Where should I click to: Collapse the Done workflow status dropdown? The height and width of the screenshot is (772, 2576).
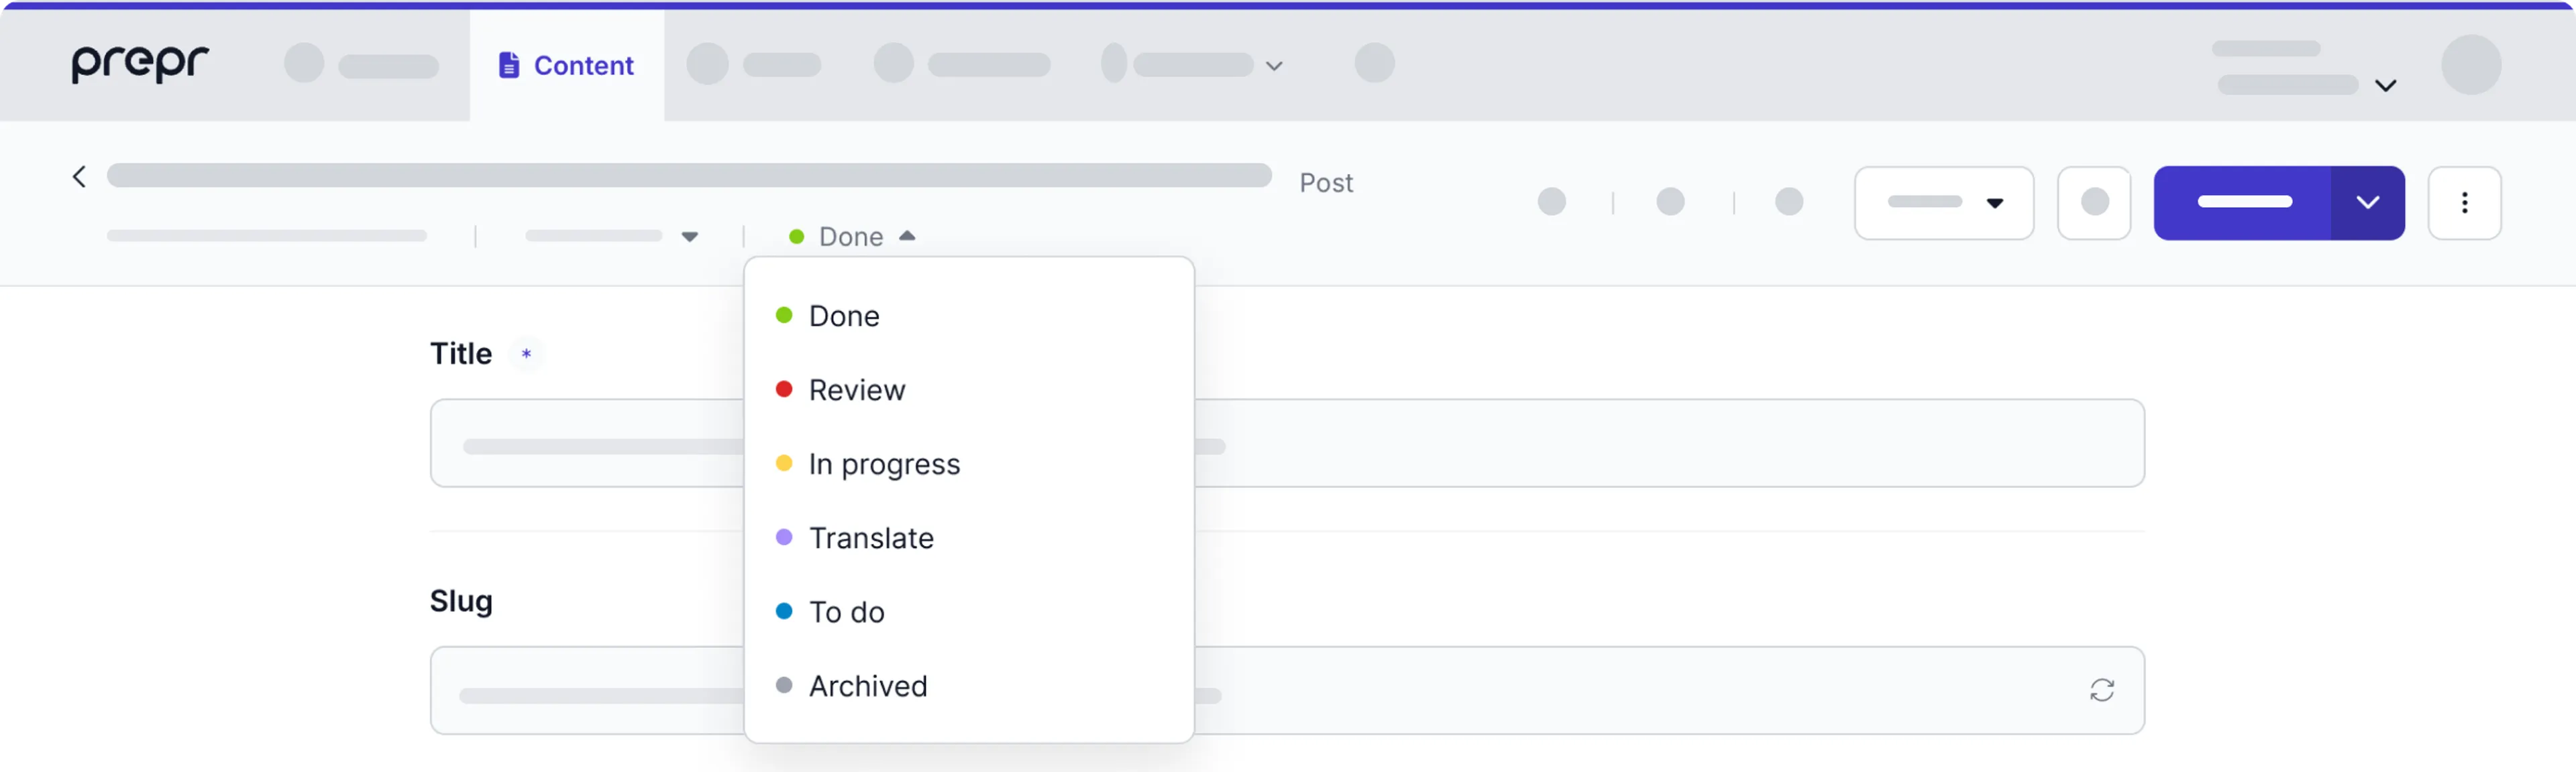click(x=907, y=237)
